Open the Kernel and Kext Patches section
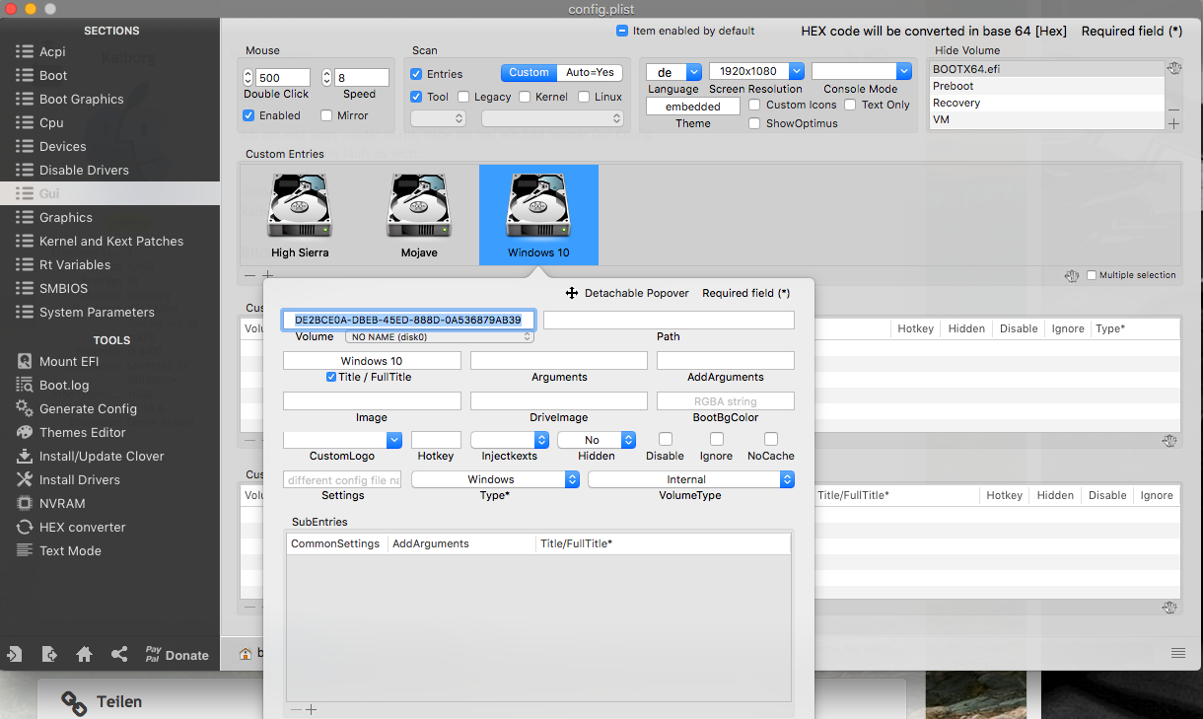Viewport: 1203px width, 719px height. click(110, 241)
